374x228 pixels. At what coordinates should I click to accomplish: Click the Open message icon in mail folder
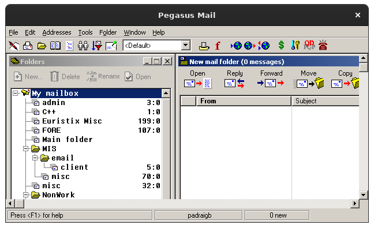pos(197,83)
